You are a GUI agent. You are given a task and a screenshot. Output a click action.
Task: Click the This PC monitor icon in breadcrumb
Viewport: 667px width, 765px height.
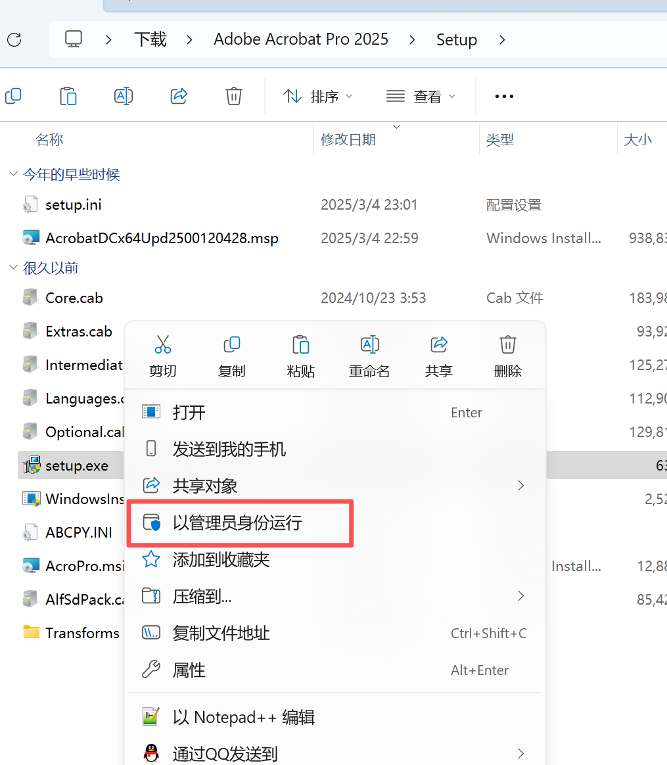[x=74, y=39]
